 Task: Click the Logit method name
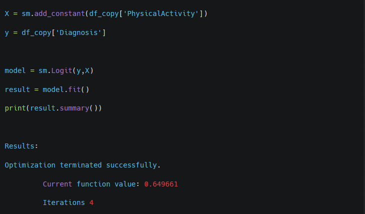pyautogui.click(x=62, y=70)
